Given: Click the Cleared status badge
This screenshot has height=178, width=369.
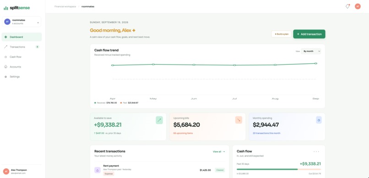Looking at the screenshot, I should [220, 170].
